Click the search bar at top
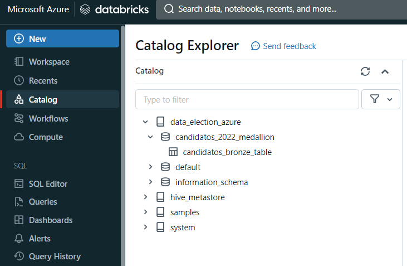This screenshot has width=407, height=266. pyautogui.click(x=278, y=9)
